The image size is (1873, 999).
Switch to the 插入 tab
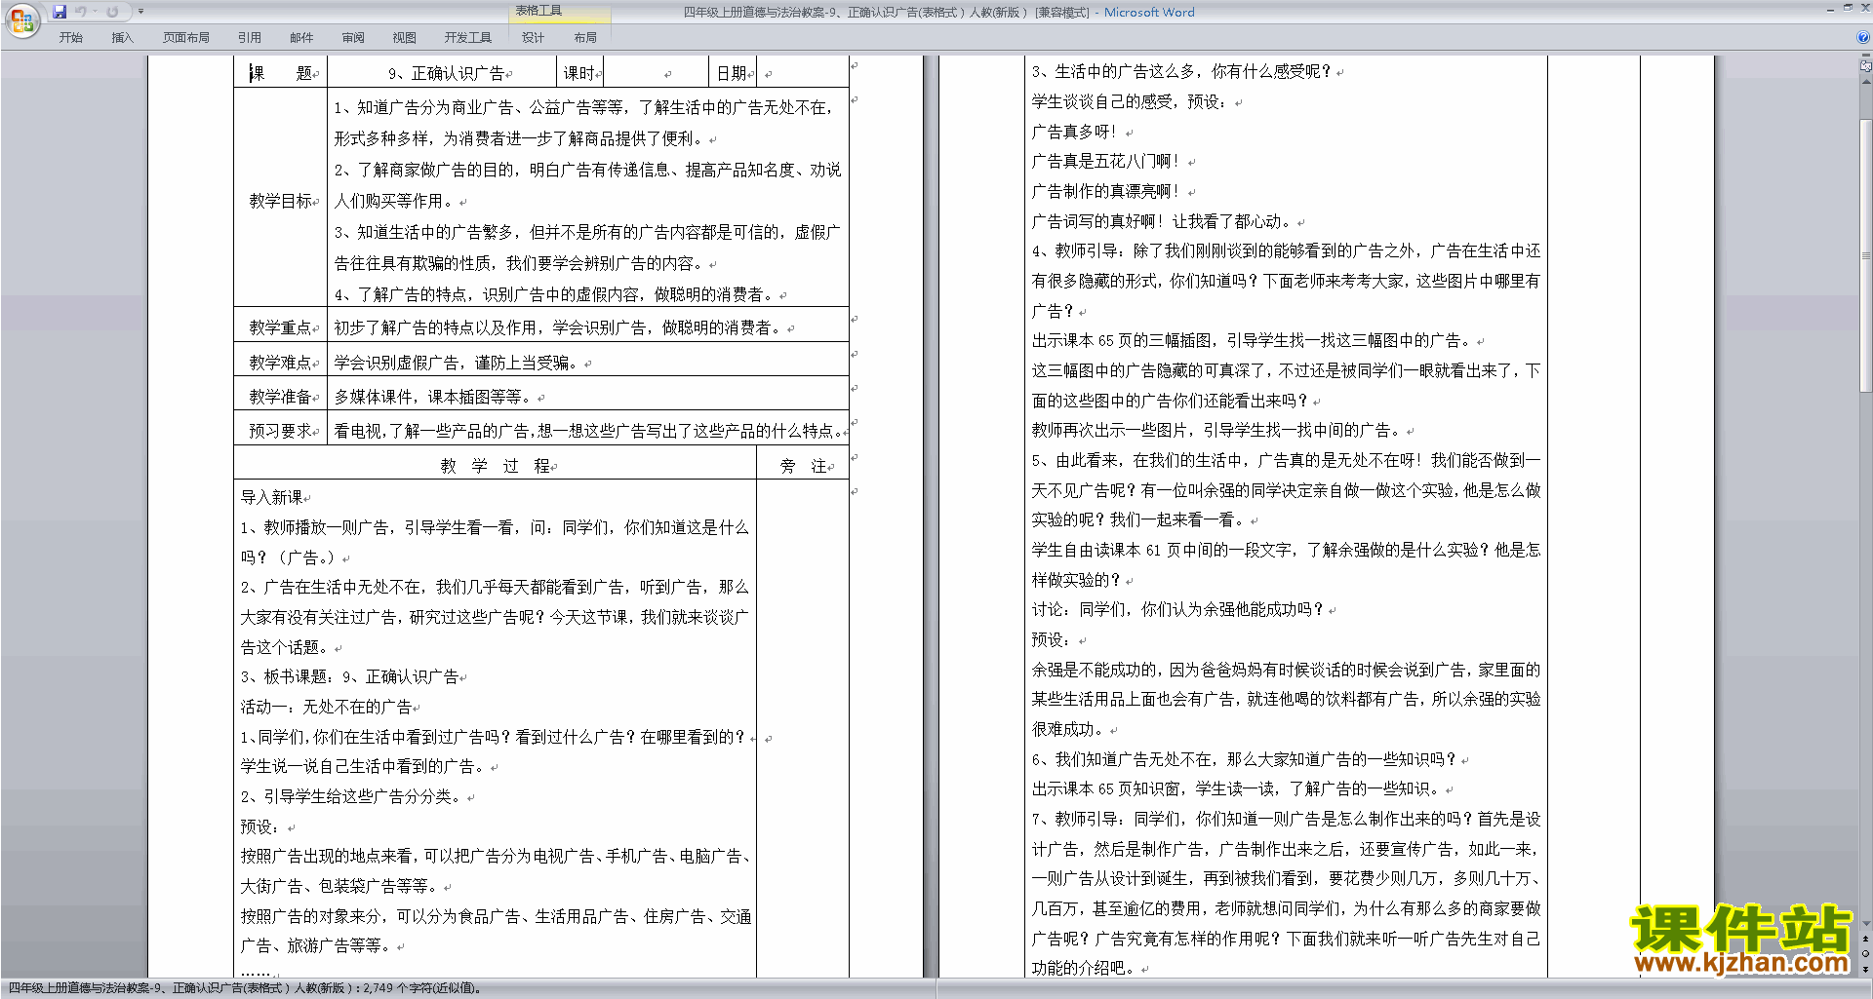click(123, 37)
